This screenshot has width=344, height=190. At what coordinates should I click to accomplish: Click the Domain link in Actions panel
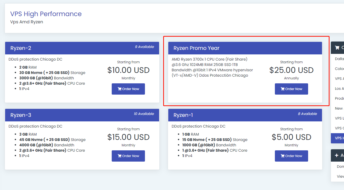[x=340, y=167]
